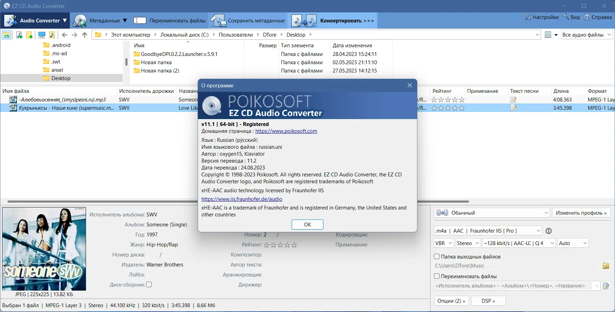Image resolution: width=615 pixels, height=312 pixels.
Task: Sort by Дата изменения column header
Action: coord(352,46)
